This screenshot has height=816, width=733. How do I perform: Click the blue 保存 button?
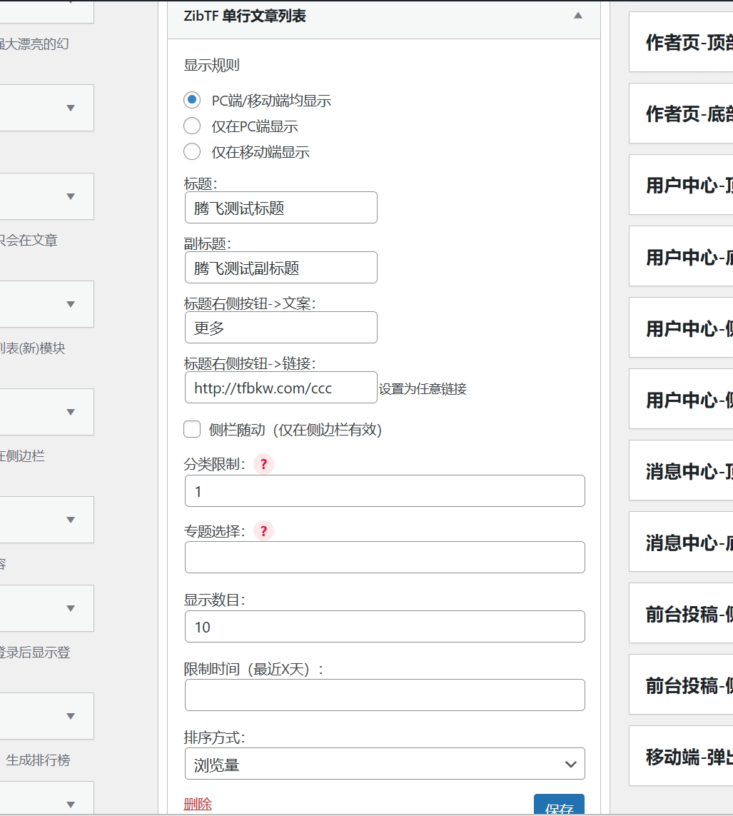[560, 806]
